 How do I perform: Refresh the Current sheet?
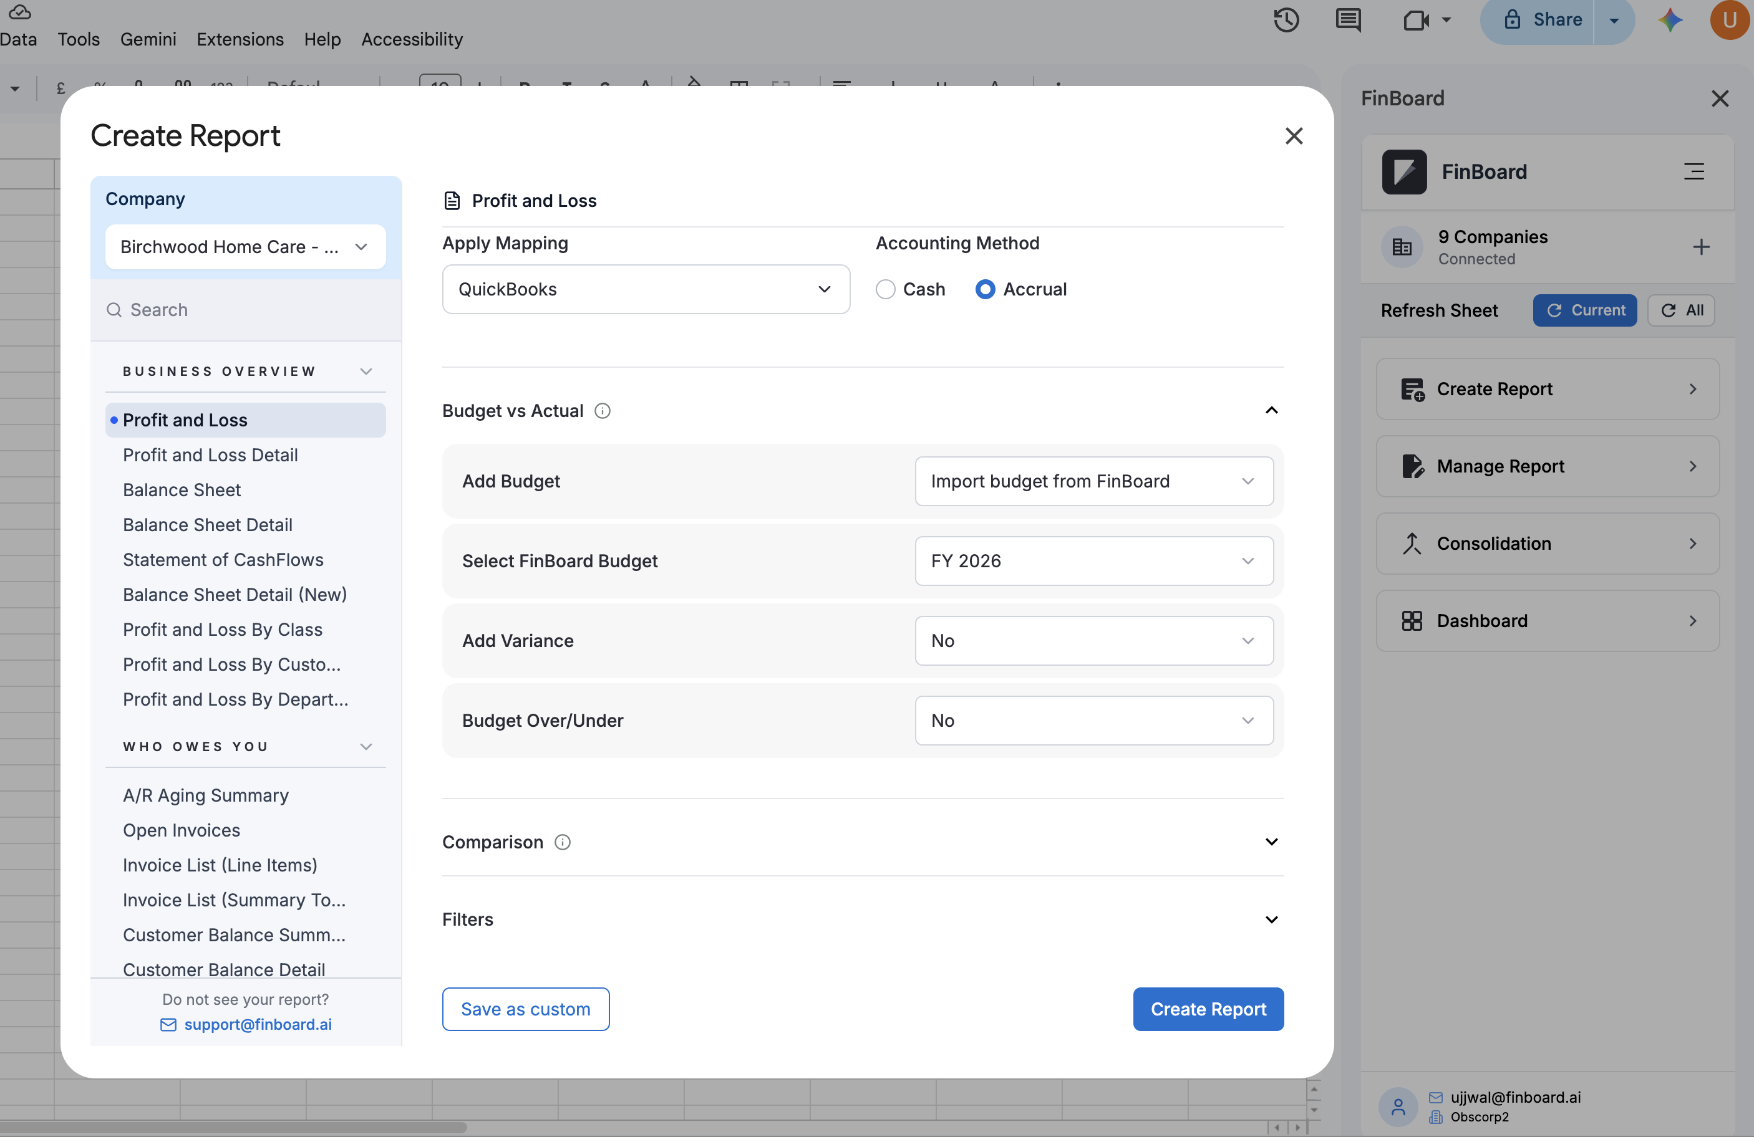pos(1584,311)
